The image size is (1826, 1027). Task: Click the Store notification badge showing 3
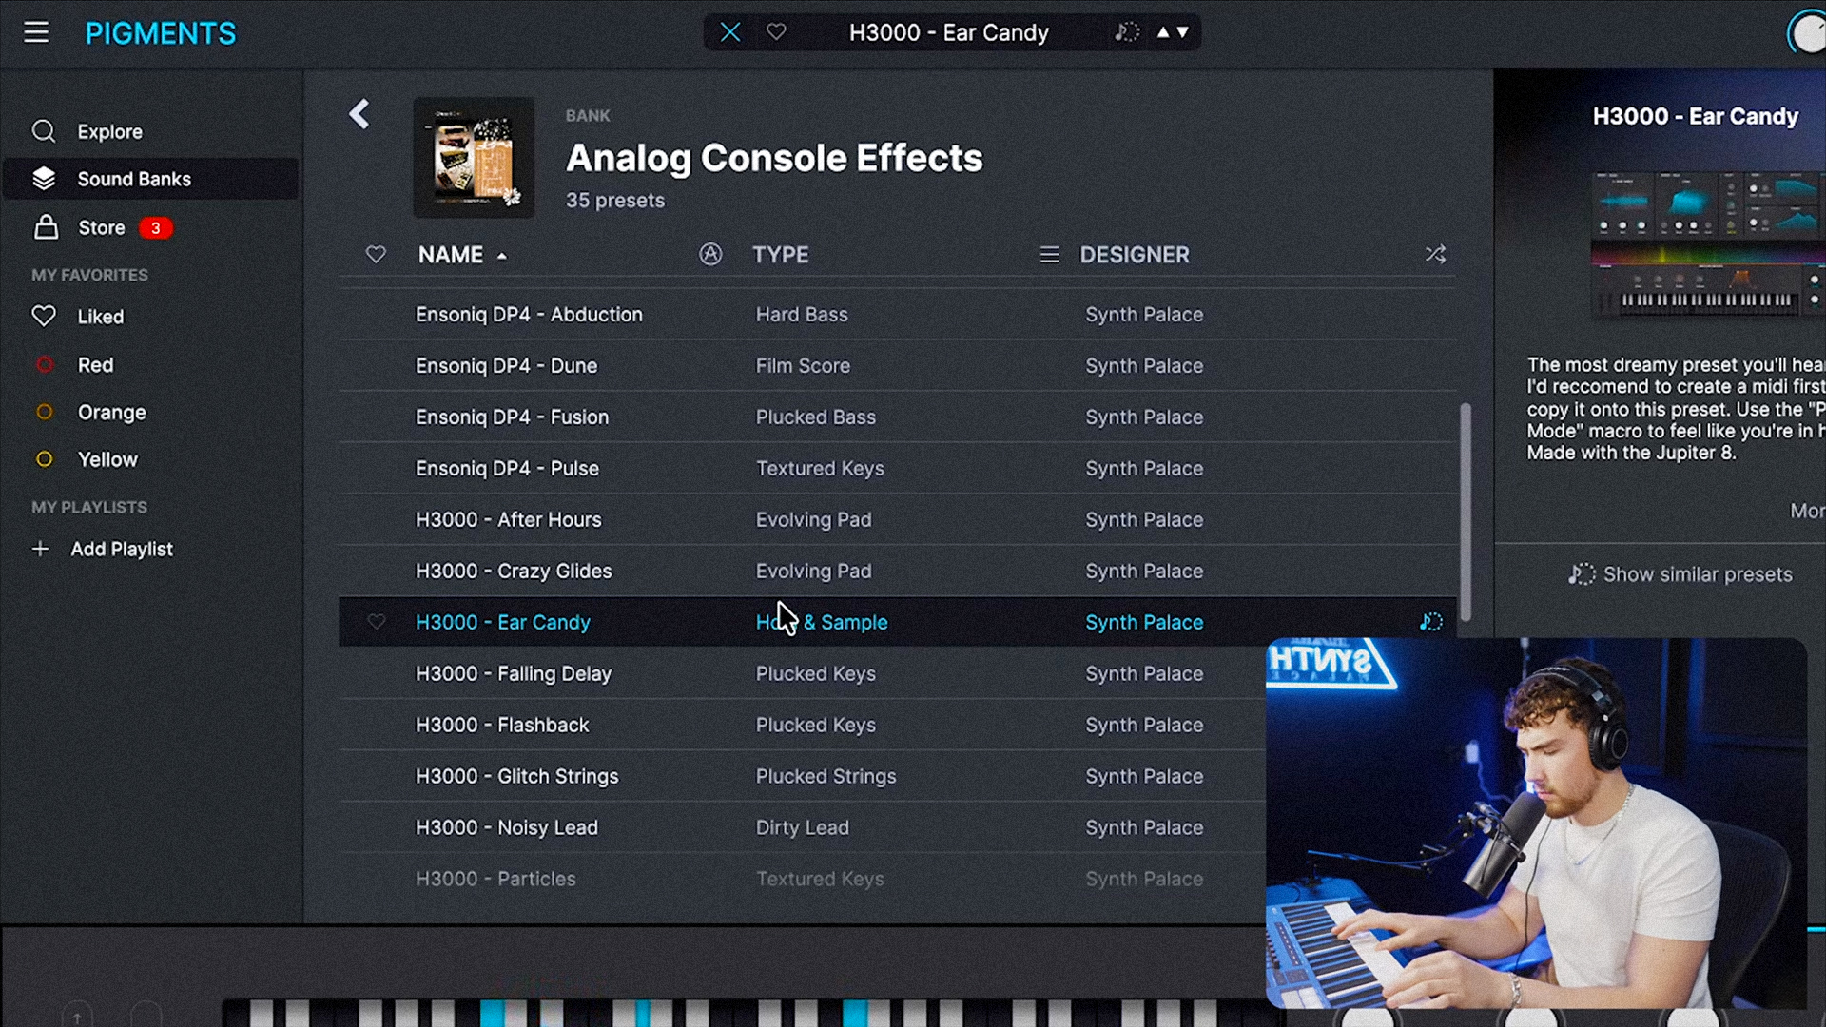click(x=156, y=228)
